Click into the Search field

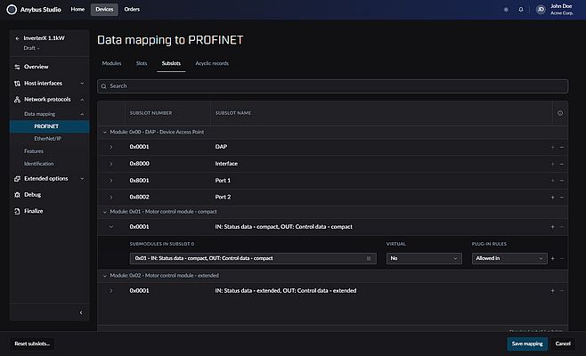(332, 86)
